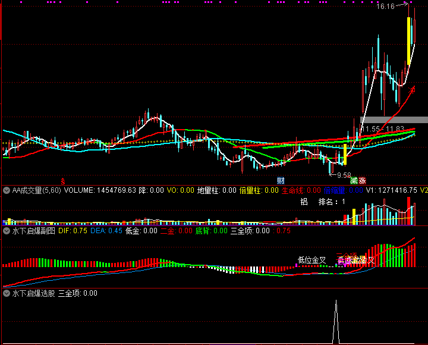Viewport: 428px width, 345px height.
Task: Click the red S signal marker
Action: tap(63, 181)
